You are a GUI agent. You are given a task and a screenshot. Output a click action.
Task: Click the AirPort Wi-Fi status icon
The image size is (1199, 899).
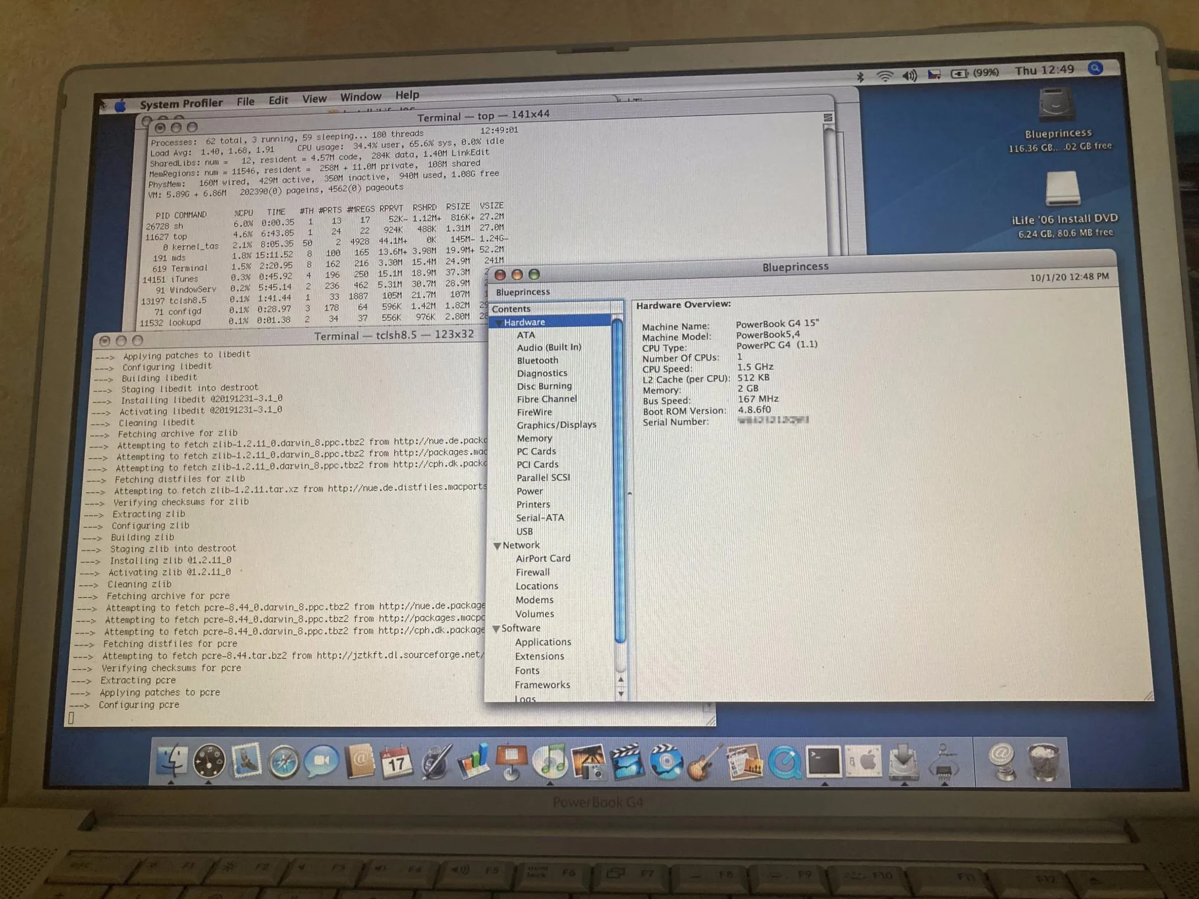point(885,76)
